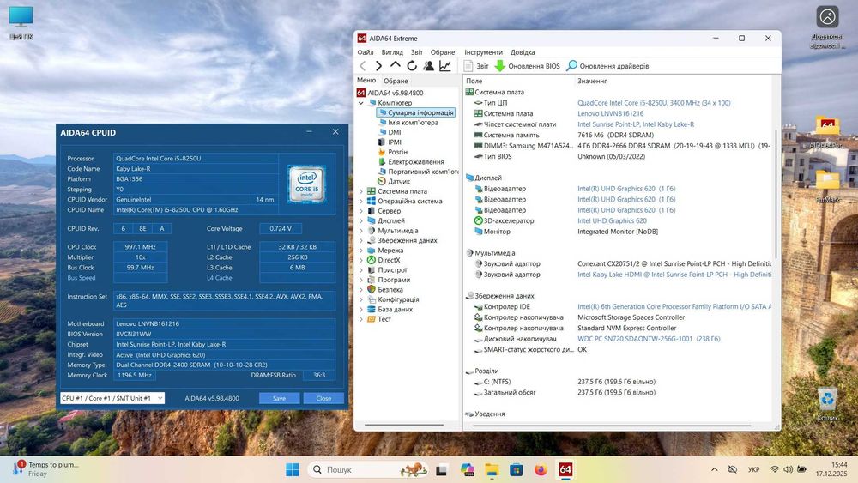The image size is (858, 483).
Task: Open File Explorer from taskbar
Action: coord(492,469)
